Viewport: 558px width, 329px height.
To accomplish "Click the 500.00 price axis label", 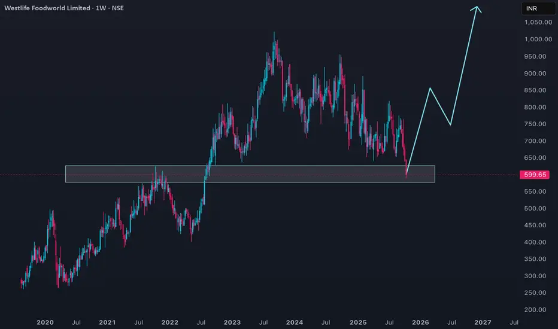I will (535, 208).
